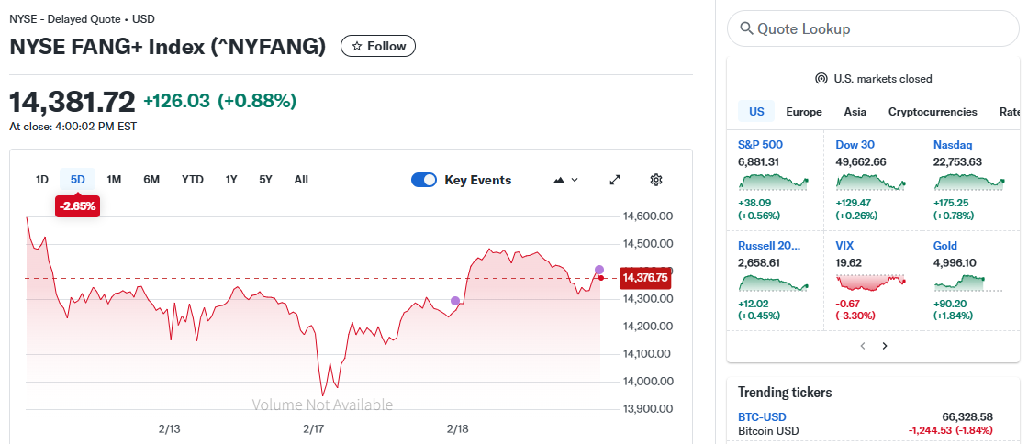The image size is (1028, 444).
Task: Open the Europe markets tab
Action: [x=804, y=112]
